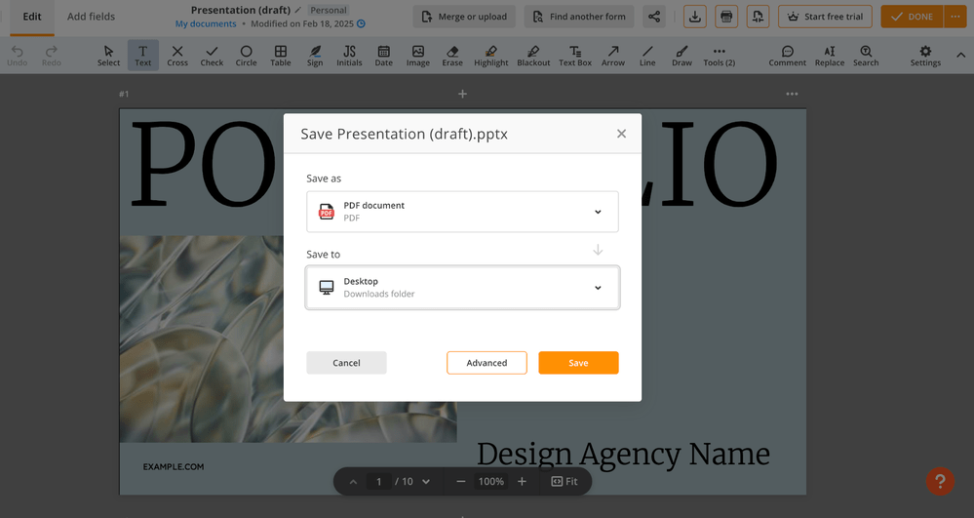Click the print icon in header
Viewport: 974px width, 518px height.
click(x=725, y=17)
